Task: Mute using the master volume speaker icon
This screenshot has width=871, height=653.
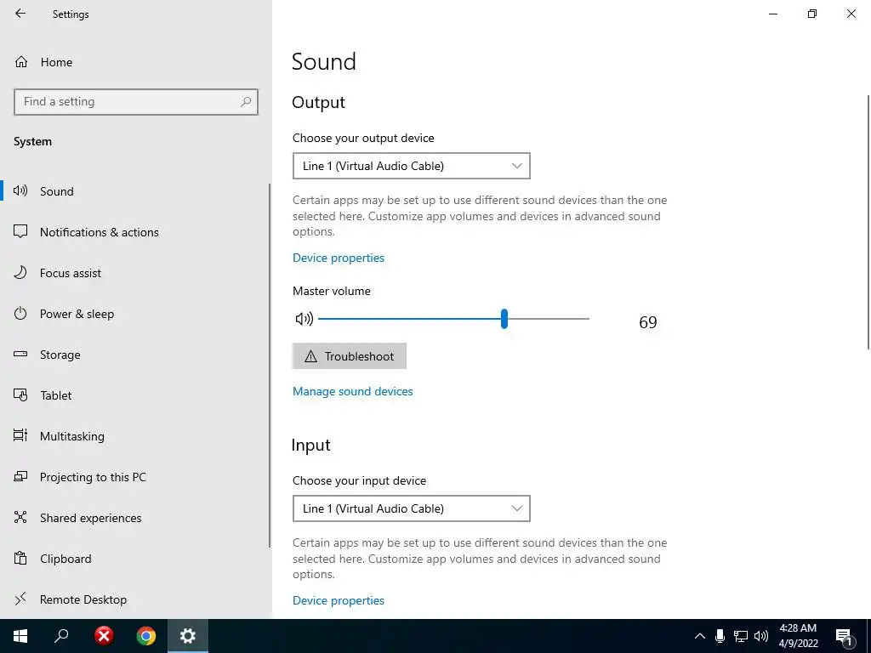Action: [x=304, y=319]
